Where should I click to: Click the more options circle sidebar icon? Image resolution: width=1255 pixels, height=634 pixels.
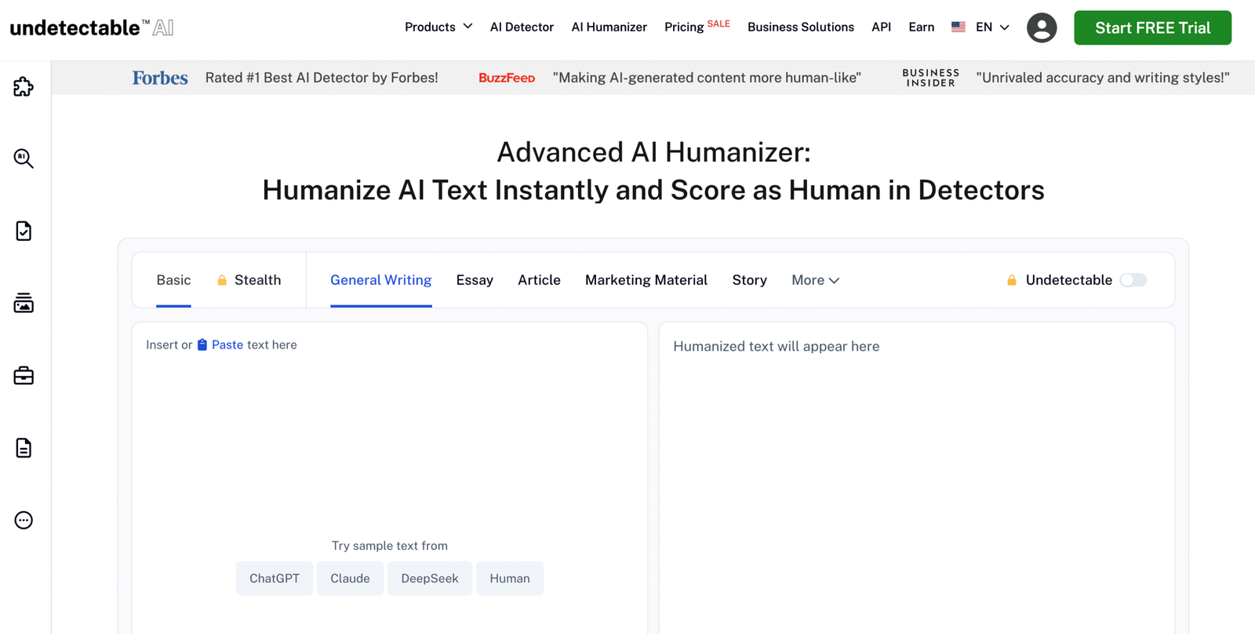(24, 520)
